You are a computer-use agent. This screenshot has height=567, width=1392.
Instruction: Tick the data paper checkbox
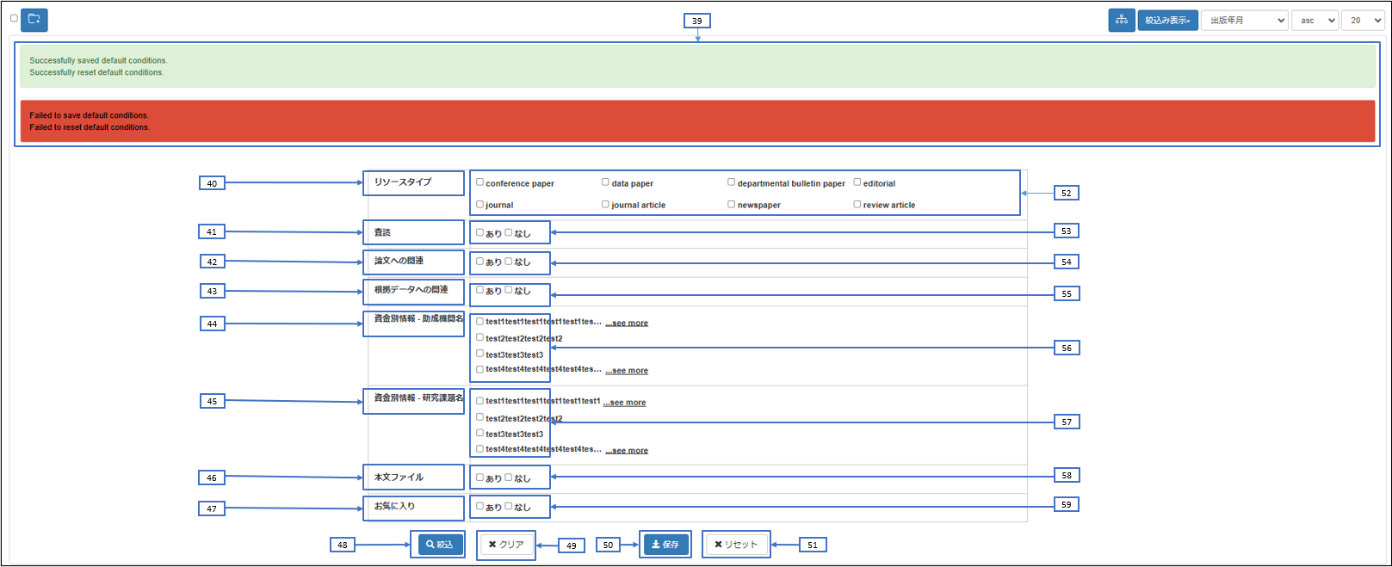pos(605,182)
